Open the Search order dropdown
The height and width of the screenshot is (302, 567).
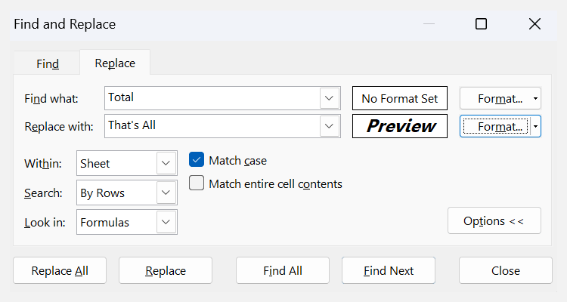click(166, 193)
